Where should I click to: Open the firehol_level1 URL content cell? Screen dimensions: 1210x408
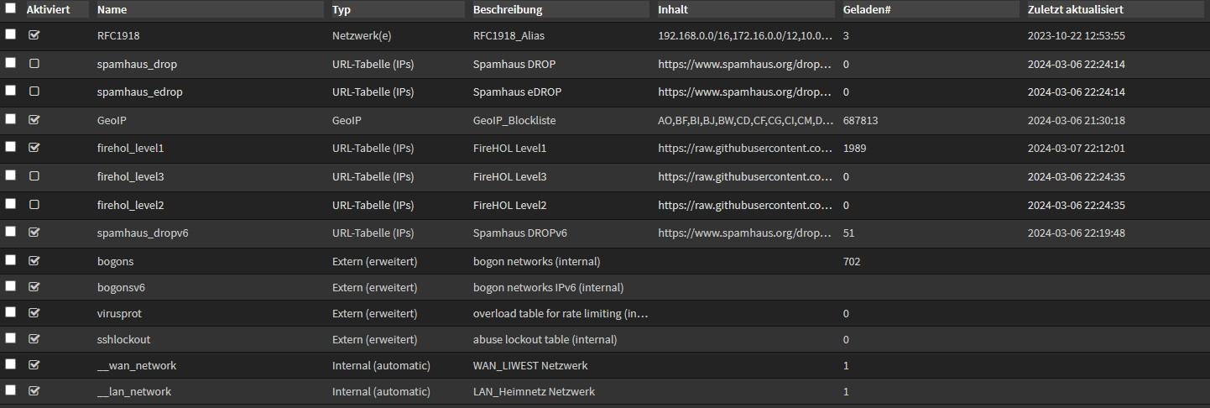coord(745,149)
